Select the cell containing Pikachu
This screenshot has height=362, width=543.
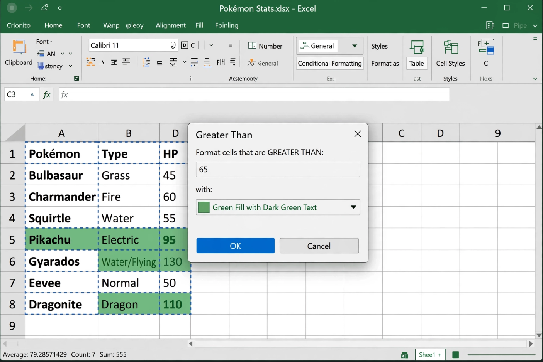tap(62, 239)
